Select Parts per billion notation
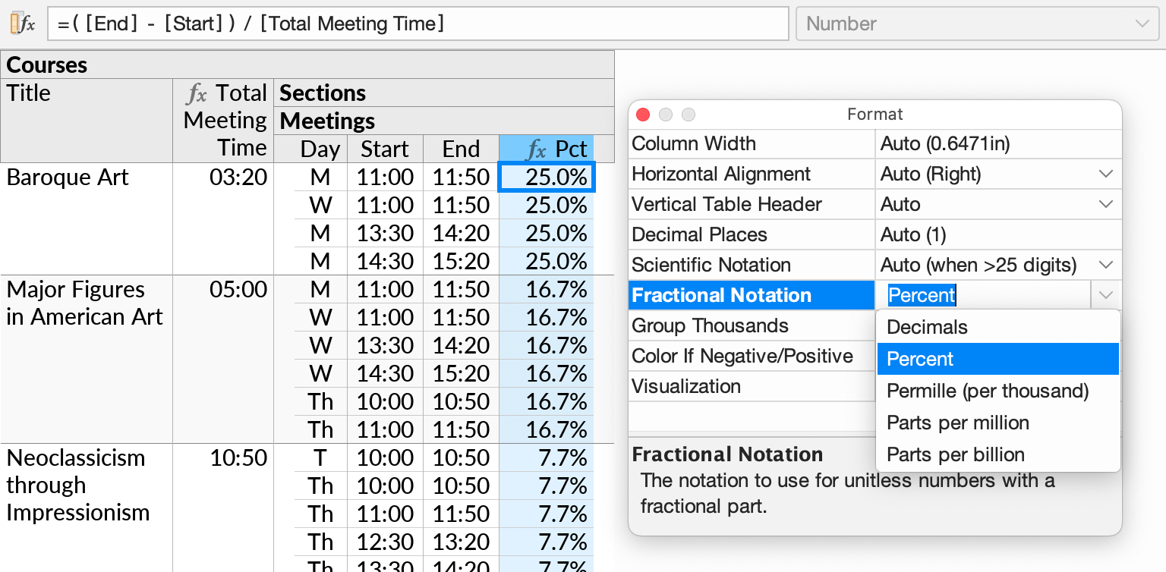This screenshot has height=572, width=1166. point(955,454)
